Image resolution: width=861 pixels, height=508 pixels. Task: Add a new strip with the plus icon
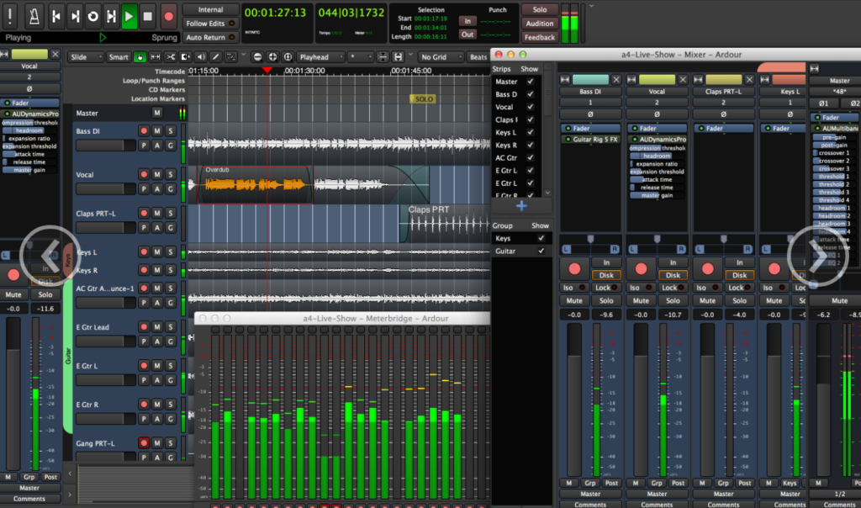click(521, 205)
